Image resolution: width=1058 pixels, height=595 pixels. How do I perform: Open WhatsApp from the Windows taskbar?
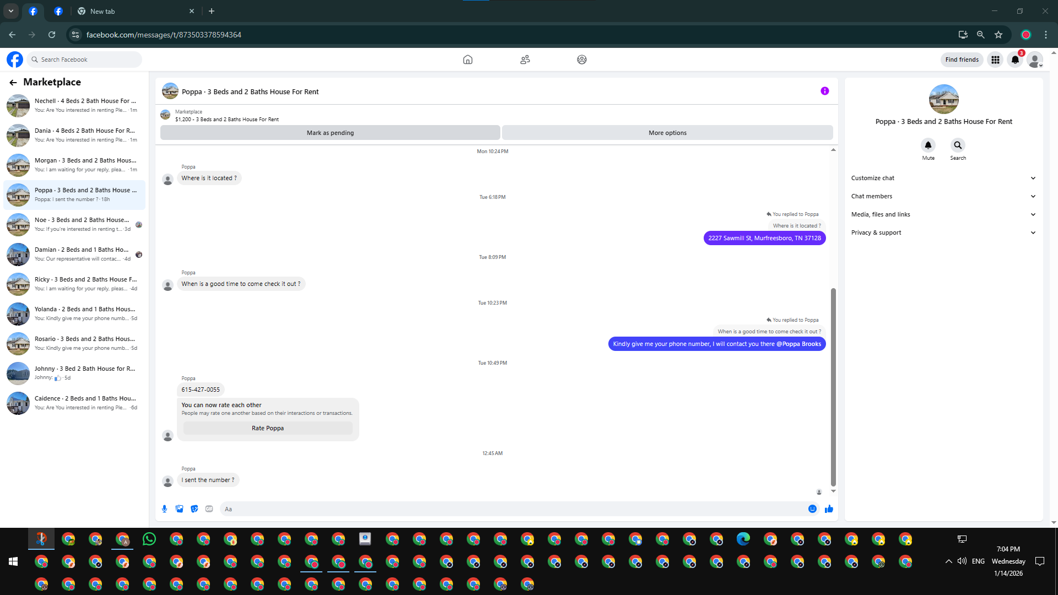click(x=149, y=539)
